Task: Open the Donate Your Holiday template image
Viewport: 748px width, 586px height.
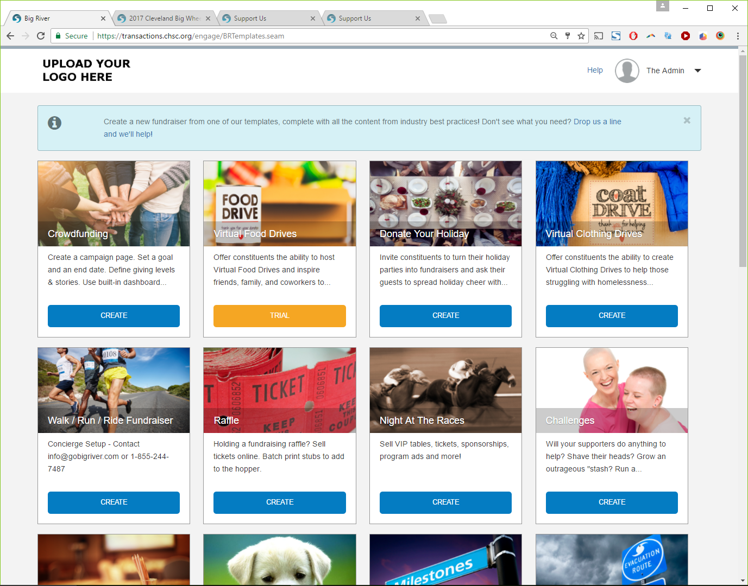Action: coord(445,203)
